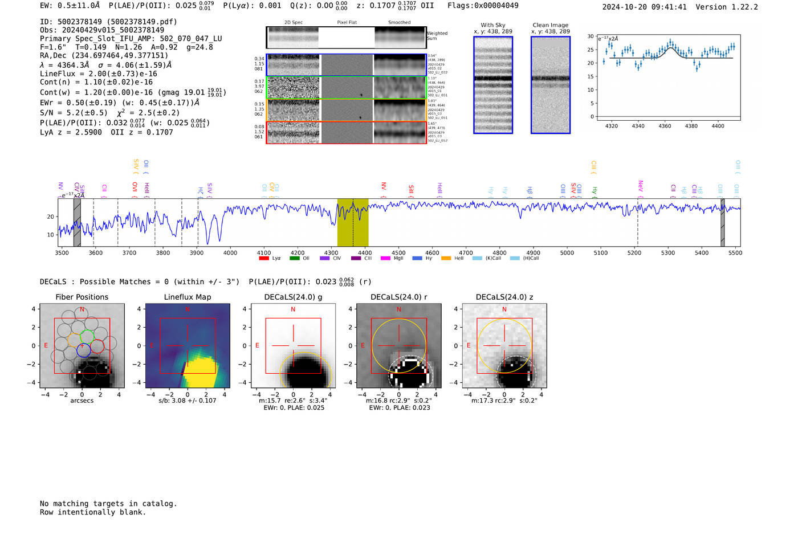Click the blue fiber circle in Fiber Positions
This screenshot has width=798, height=543.
pos(83,350)
